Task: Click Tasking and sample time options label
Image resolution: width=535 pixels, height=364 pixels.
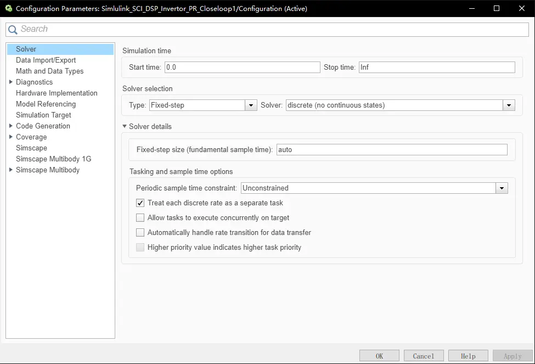Action: (x=181, y=171)
